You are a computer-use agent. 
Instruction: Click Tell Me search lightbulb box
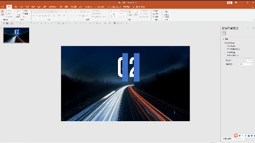click(x=139, y=7)
